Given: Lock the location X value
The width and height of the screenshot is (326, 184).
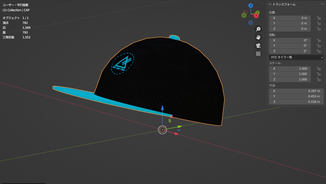Looking at the screenshot, I should (x=318, y=18).
